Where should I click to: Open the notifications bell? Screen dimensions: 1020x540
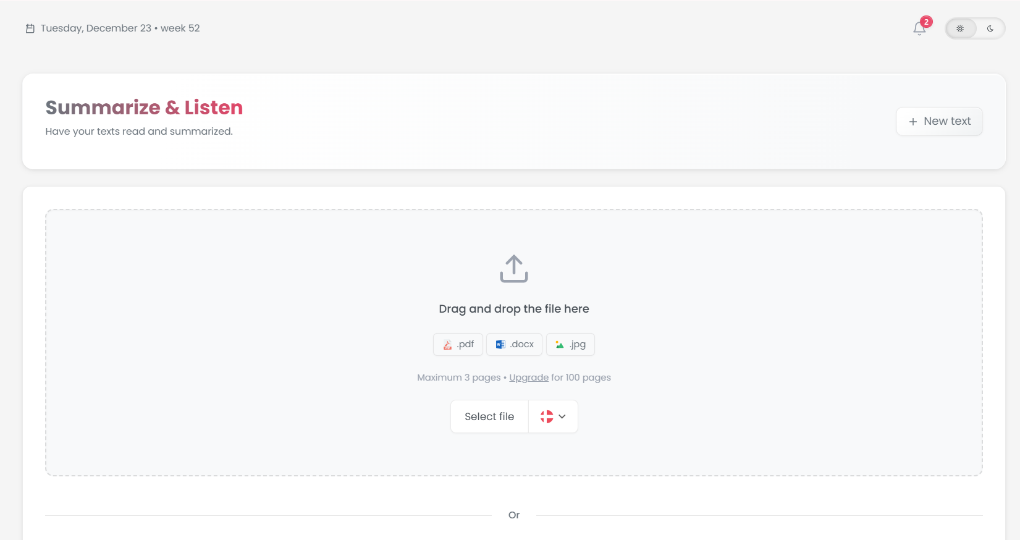[919, 28]
